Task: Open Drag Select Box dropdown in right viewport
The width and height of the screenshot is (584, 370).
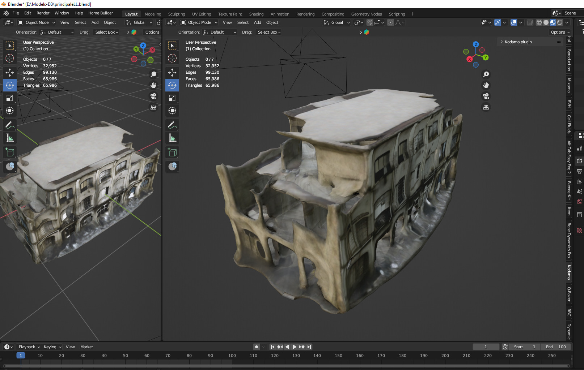Action: [x=269, y=32]
